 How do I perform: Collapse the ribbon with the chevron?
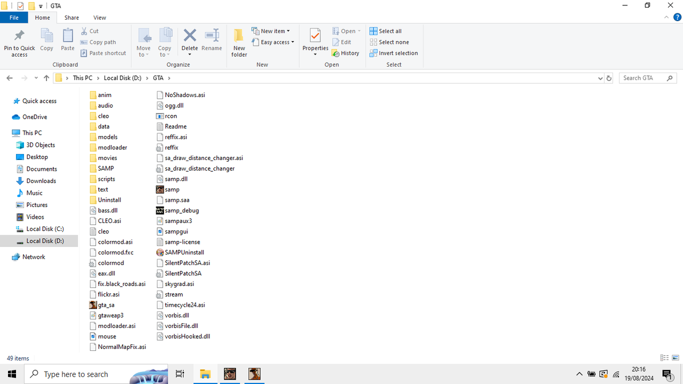point(666,18)
